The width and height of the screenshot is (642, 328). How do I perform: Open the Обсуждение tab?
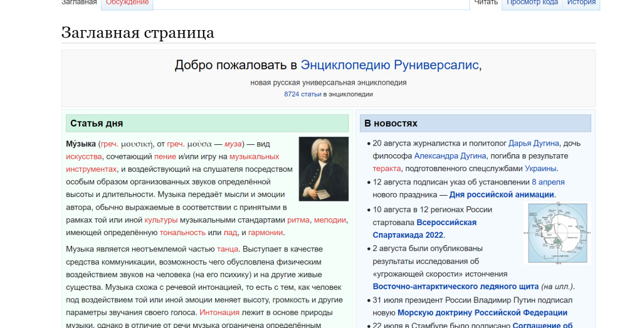[x=127, y=3]
